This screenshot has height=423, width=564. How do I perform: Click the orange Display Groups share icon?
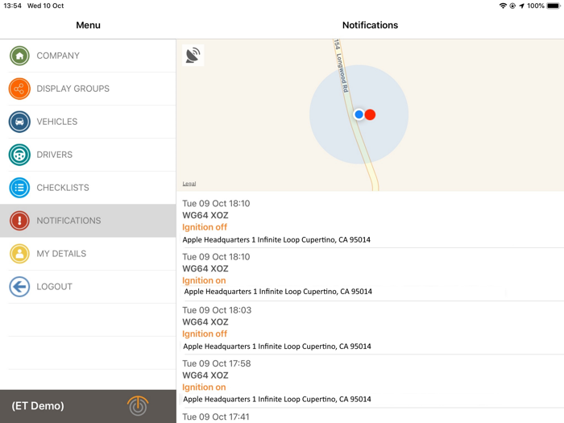point(19,89)
